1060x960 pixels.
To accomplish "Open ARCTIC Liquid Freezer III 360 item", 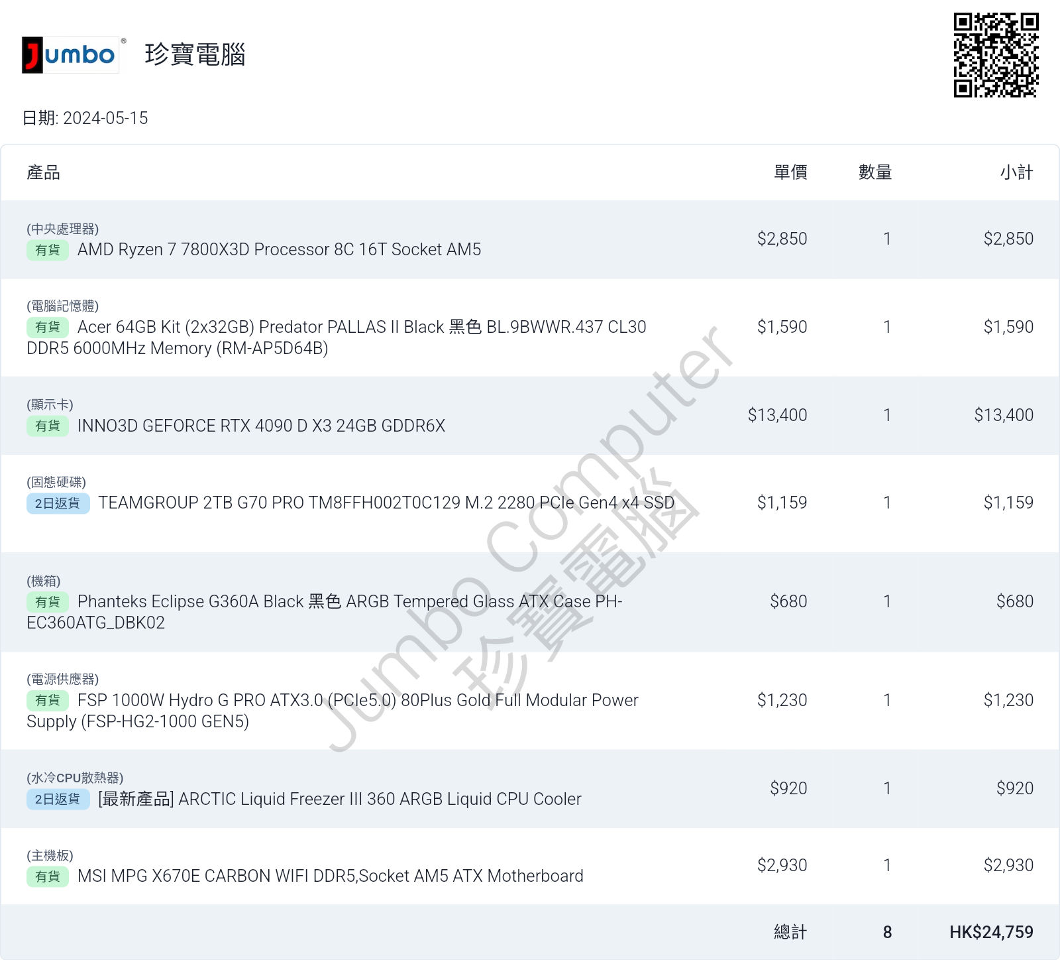I will click(x=340, y=799).
